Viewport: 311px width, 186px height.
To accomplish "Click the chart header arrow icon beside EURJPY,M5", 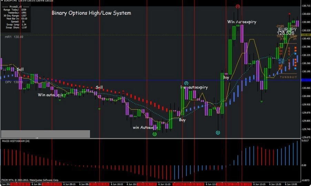I will click(2, 1).
